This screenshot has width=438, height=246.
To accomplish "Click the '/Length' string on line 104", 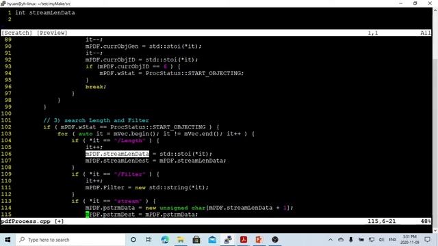I will pyautogui.click(x=130, y=140).
